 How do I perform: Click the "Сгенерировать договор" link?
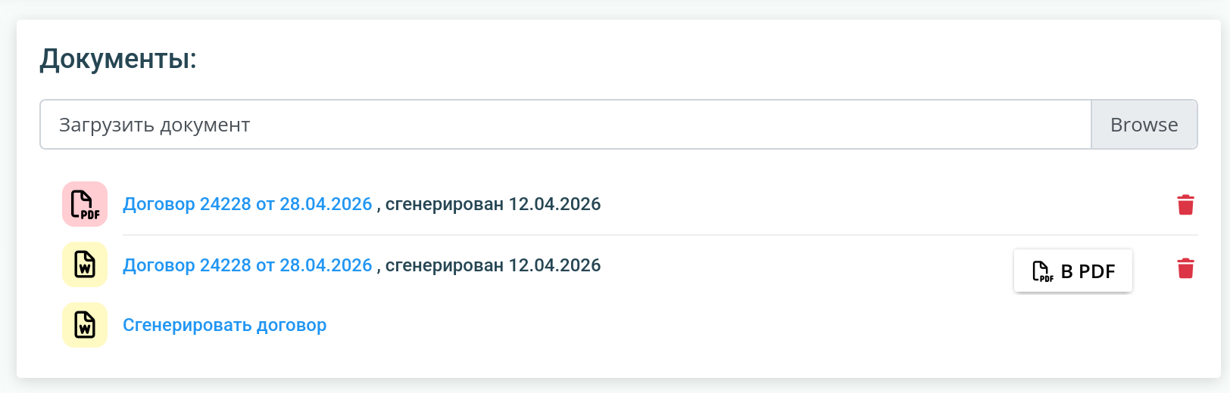point(225,325)
